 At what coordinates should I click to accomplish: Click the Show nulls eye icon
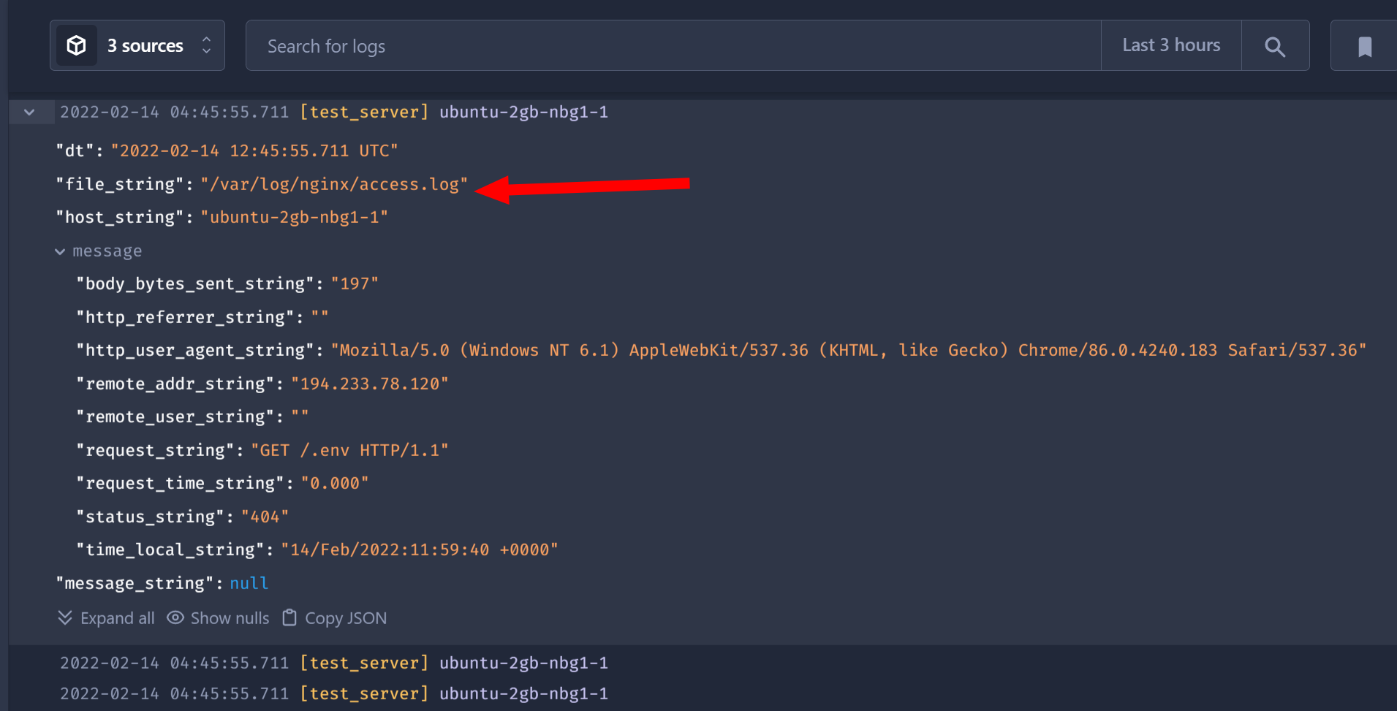(x=175, y=617)
